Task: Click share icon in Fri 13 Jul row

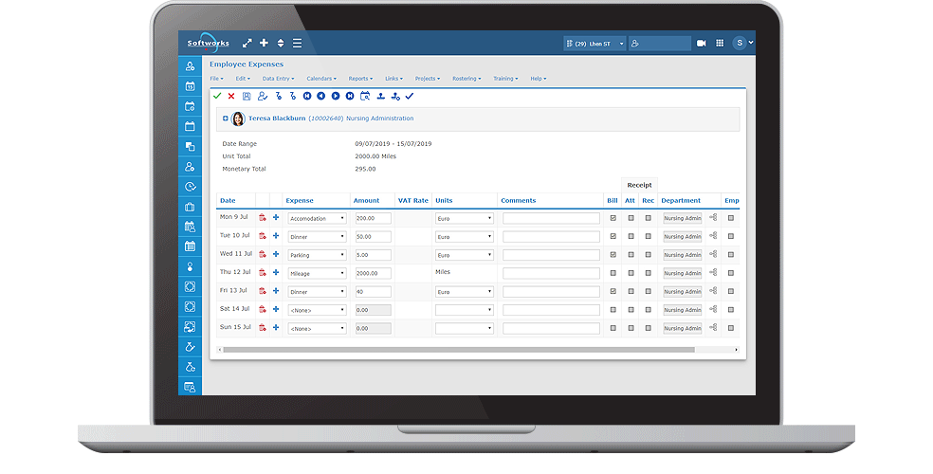Action: point(713,291)
